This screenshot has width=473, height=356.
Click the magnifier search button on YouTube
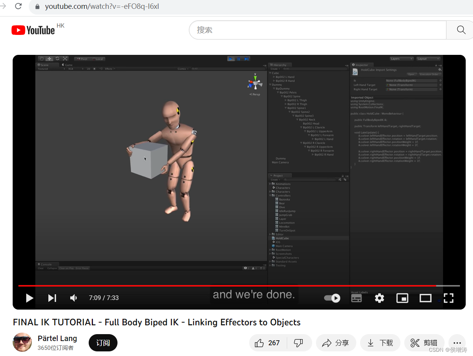pos(461,30)
